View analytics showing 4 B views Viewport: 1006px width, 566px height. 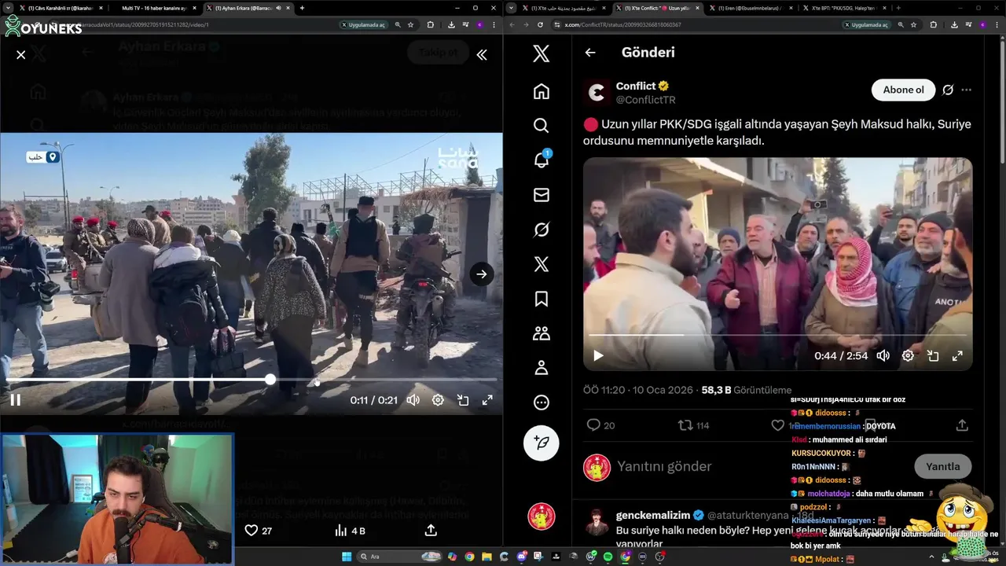pyautogui.click(x=350, y=531)
